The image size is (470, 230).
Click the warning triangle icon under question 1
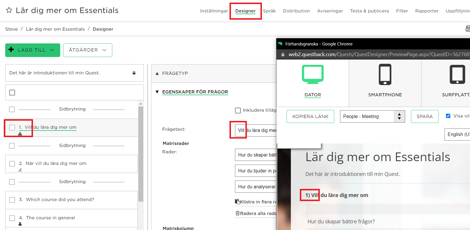click(x=20, y=134)
